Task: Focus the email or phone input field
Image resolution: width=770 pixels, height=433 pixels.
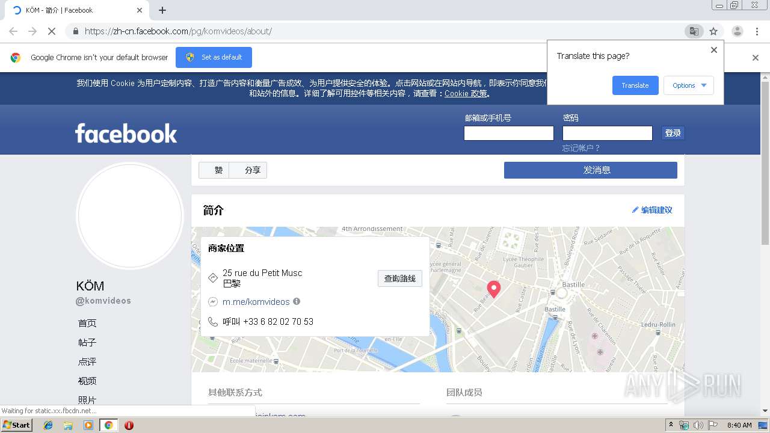Action: pos(509,133)
